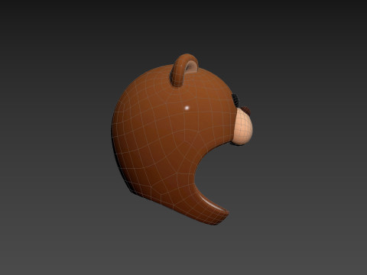This screenshot has height=275, width=367.
Task: Pick the black eye mesh on the bear
Action: click(235, 100)
